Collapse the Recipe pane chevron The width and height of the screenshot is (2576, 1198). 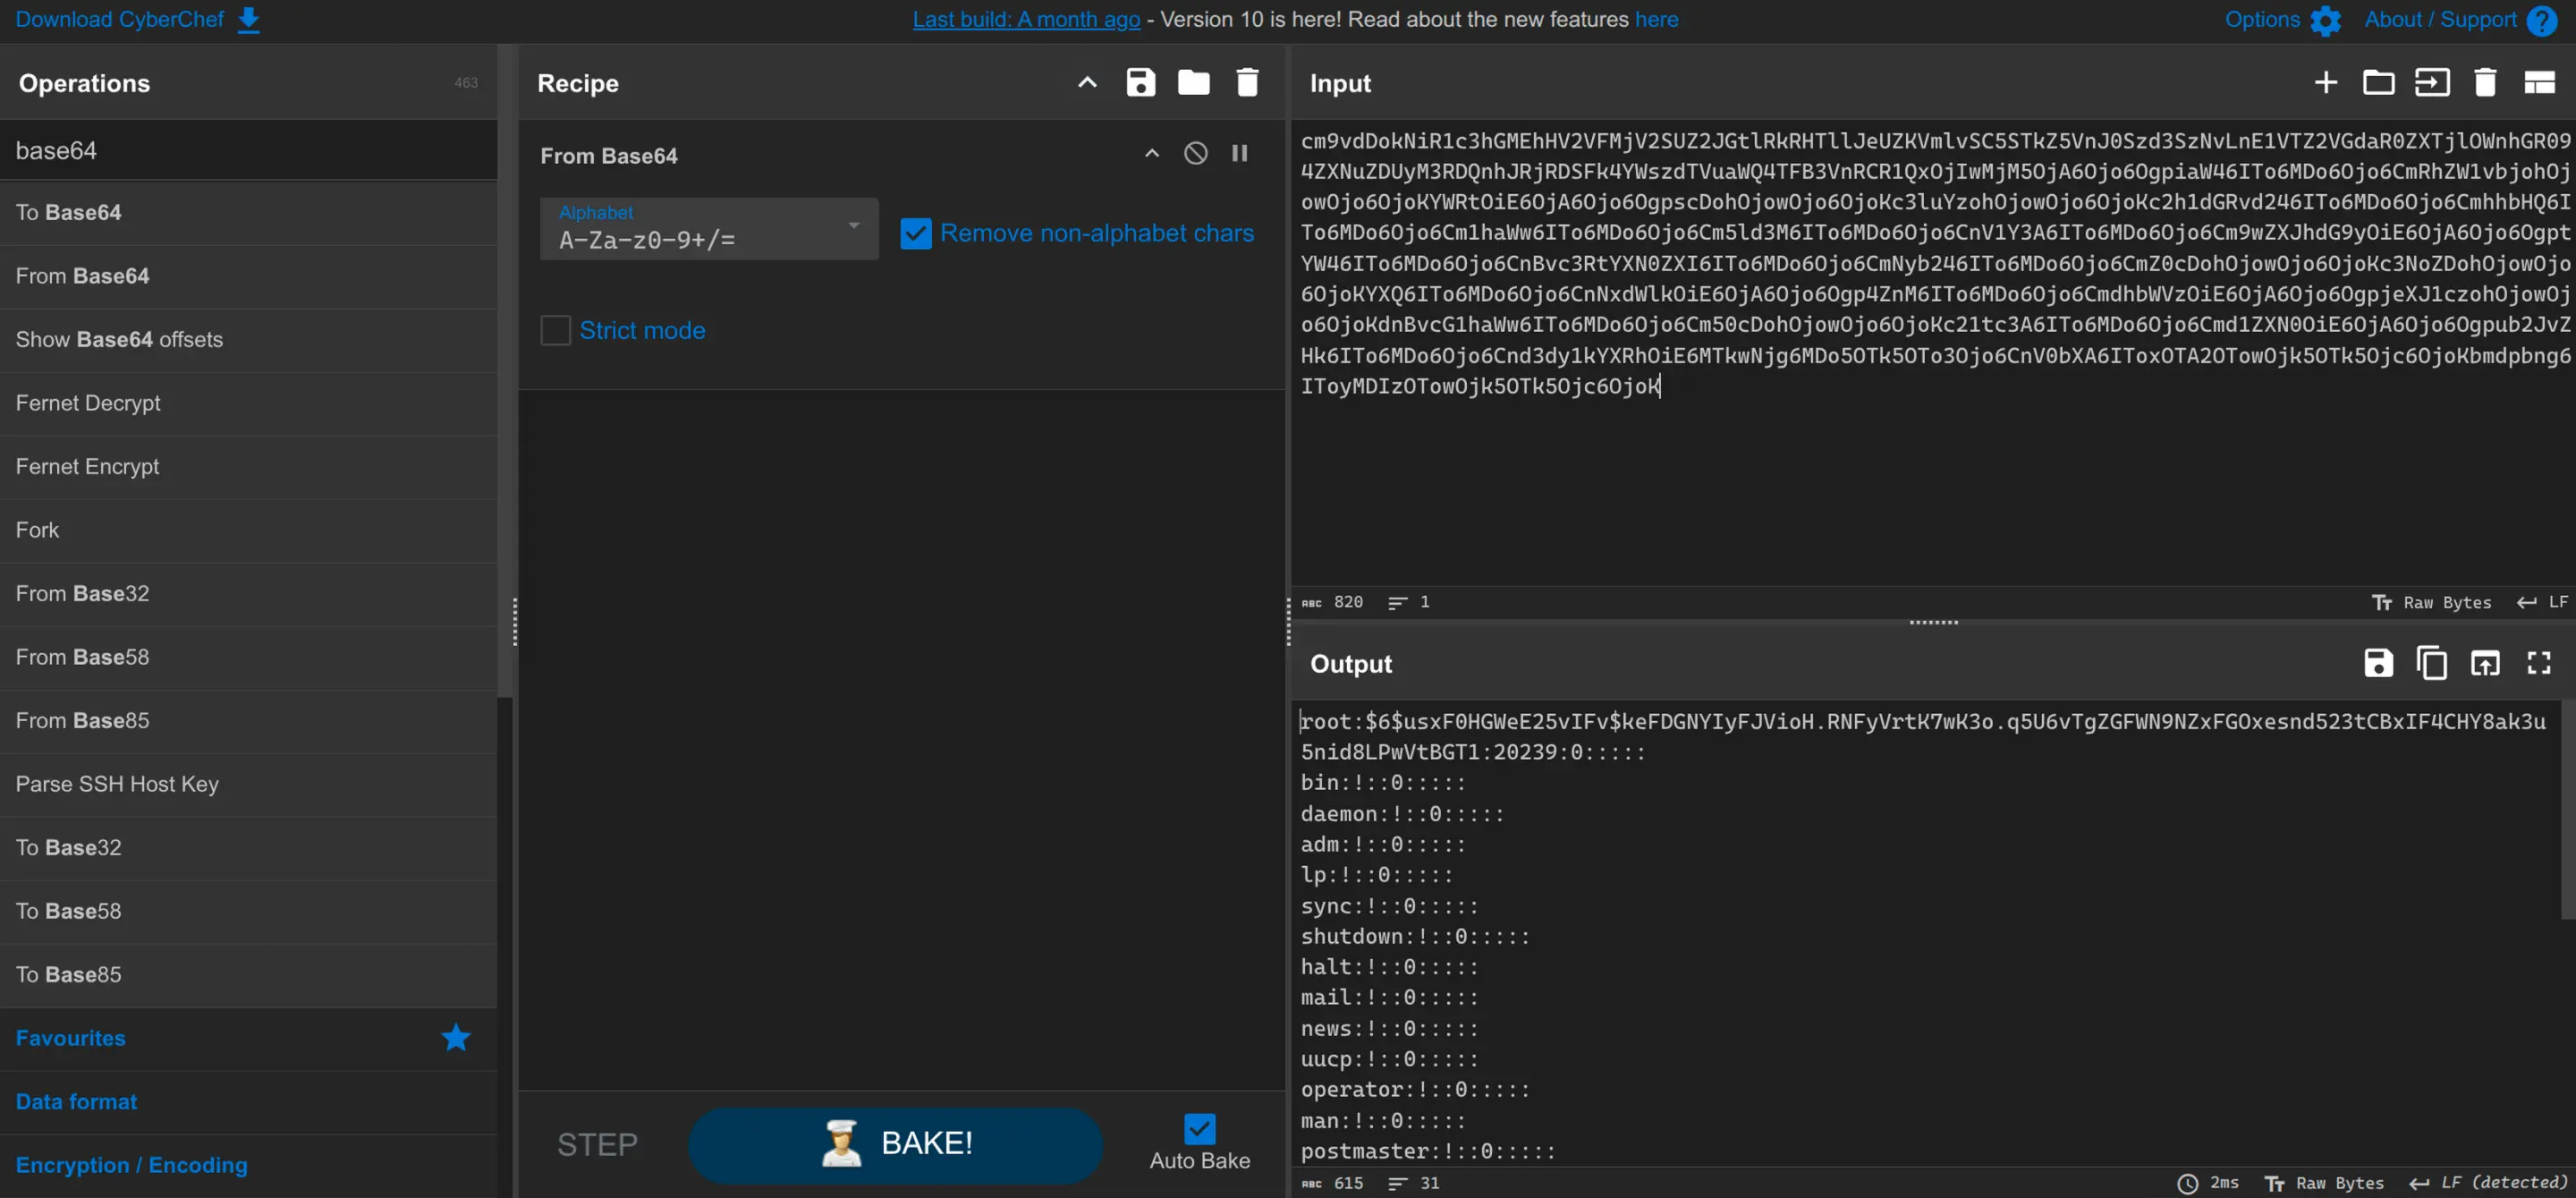point(1087,83)
